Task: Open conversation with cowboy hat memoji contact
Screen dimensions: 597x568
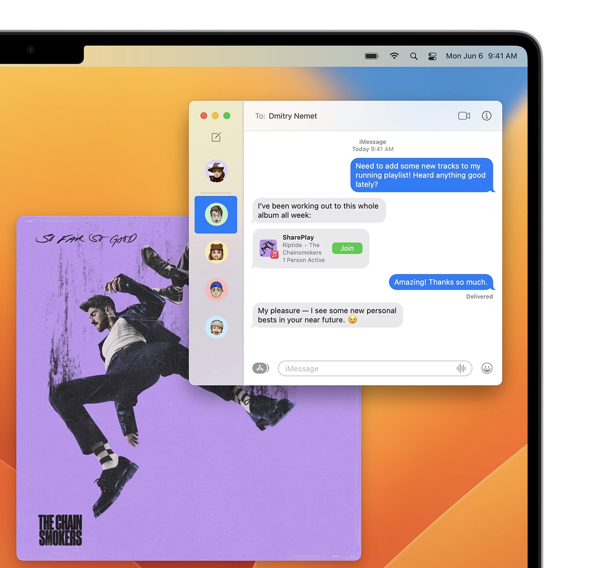Action: (216, 171)
